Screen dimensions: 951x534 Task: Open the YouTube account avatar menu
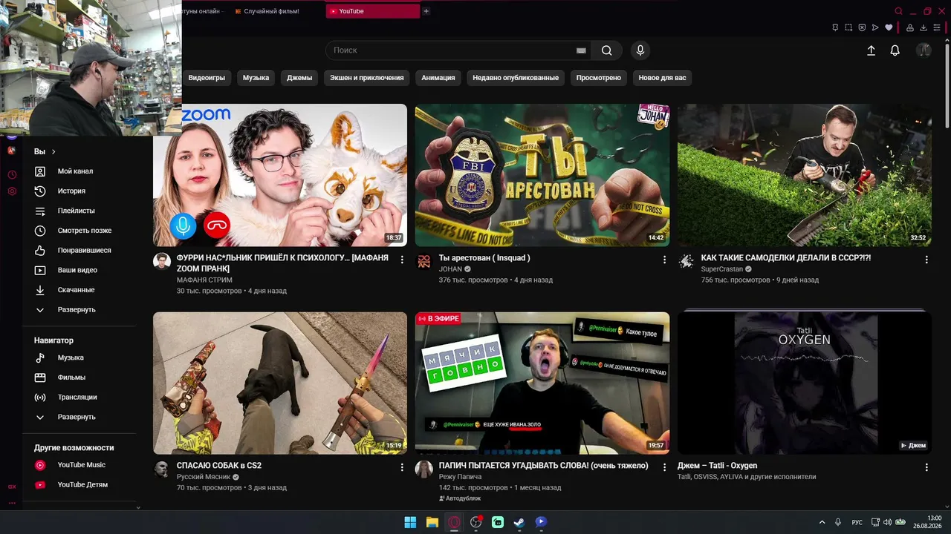coord(924,50)
